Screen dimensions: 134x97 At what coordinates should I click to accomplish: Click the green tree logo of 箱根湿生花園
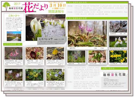6,6
